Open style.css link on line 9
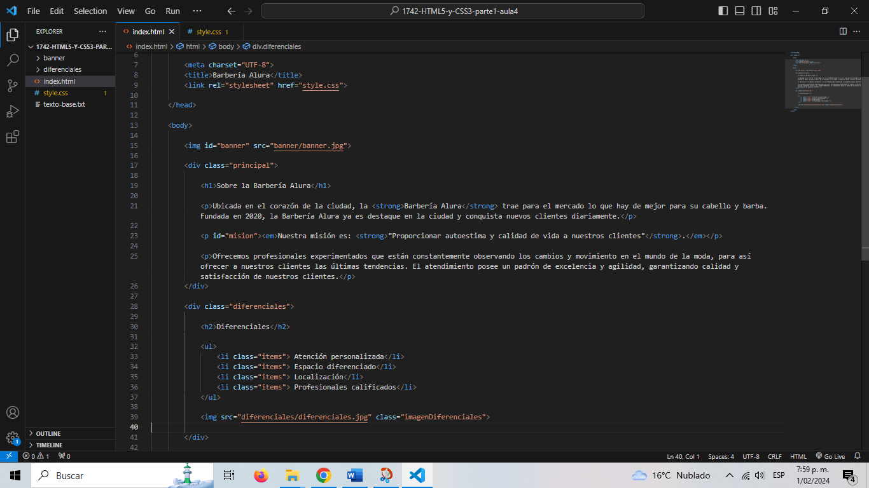Viewport: 869px width, 488px height. 321,85
